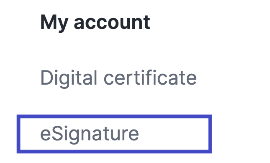270x163 pixels.
Task: Go to the eSignature settings page
Action: point(114,134)
